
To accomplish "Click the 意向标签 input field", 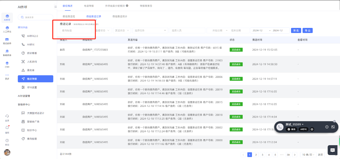I will click(x=76, y=30).
